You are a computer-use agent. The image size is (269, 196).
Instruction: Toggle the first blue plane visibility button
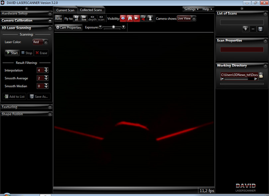click(x=123, y=18)
